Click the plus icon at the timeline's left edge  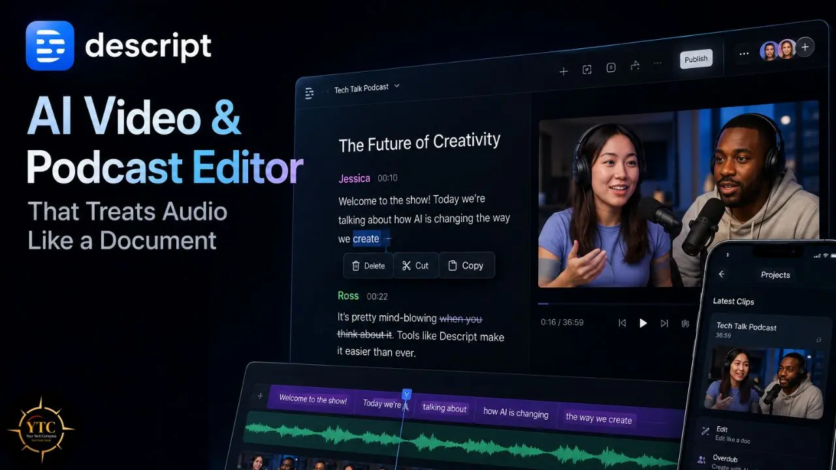260,396
